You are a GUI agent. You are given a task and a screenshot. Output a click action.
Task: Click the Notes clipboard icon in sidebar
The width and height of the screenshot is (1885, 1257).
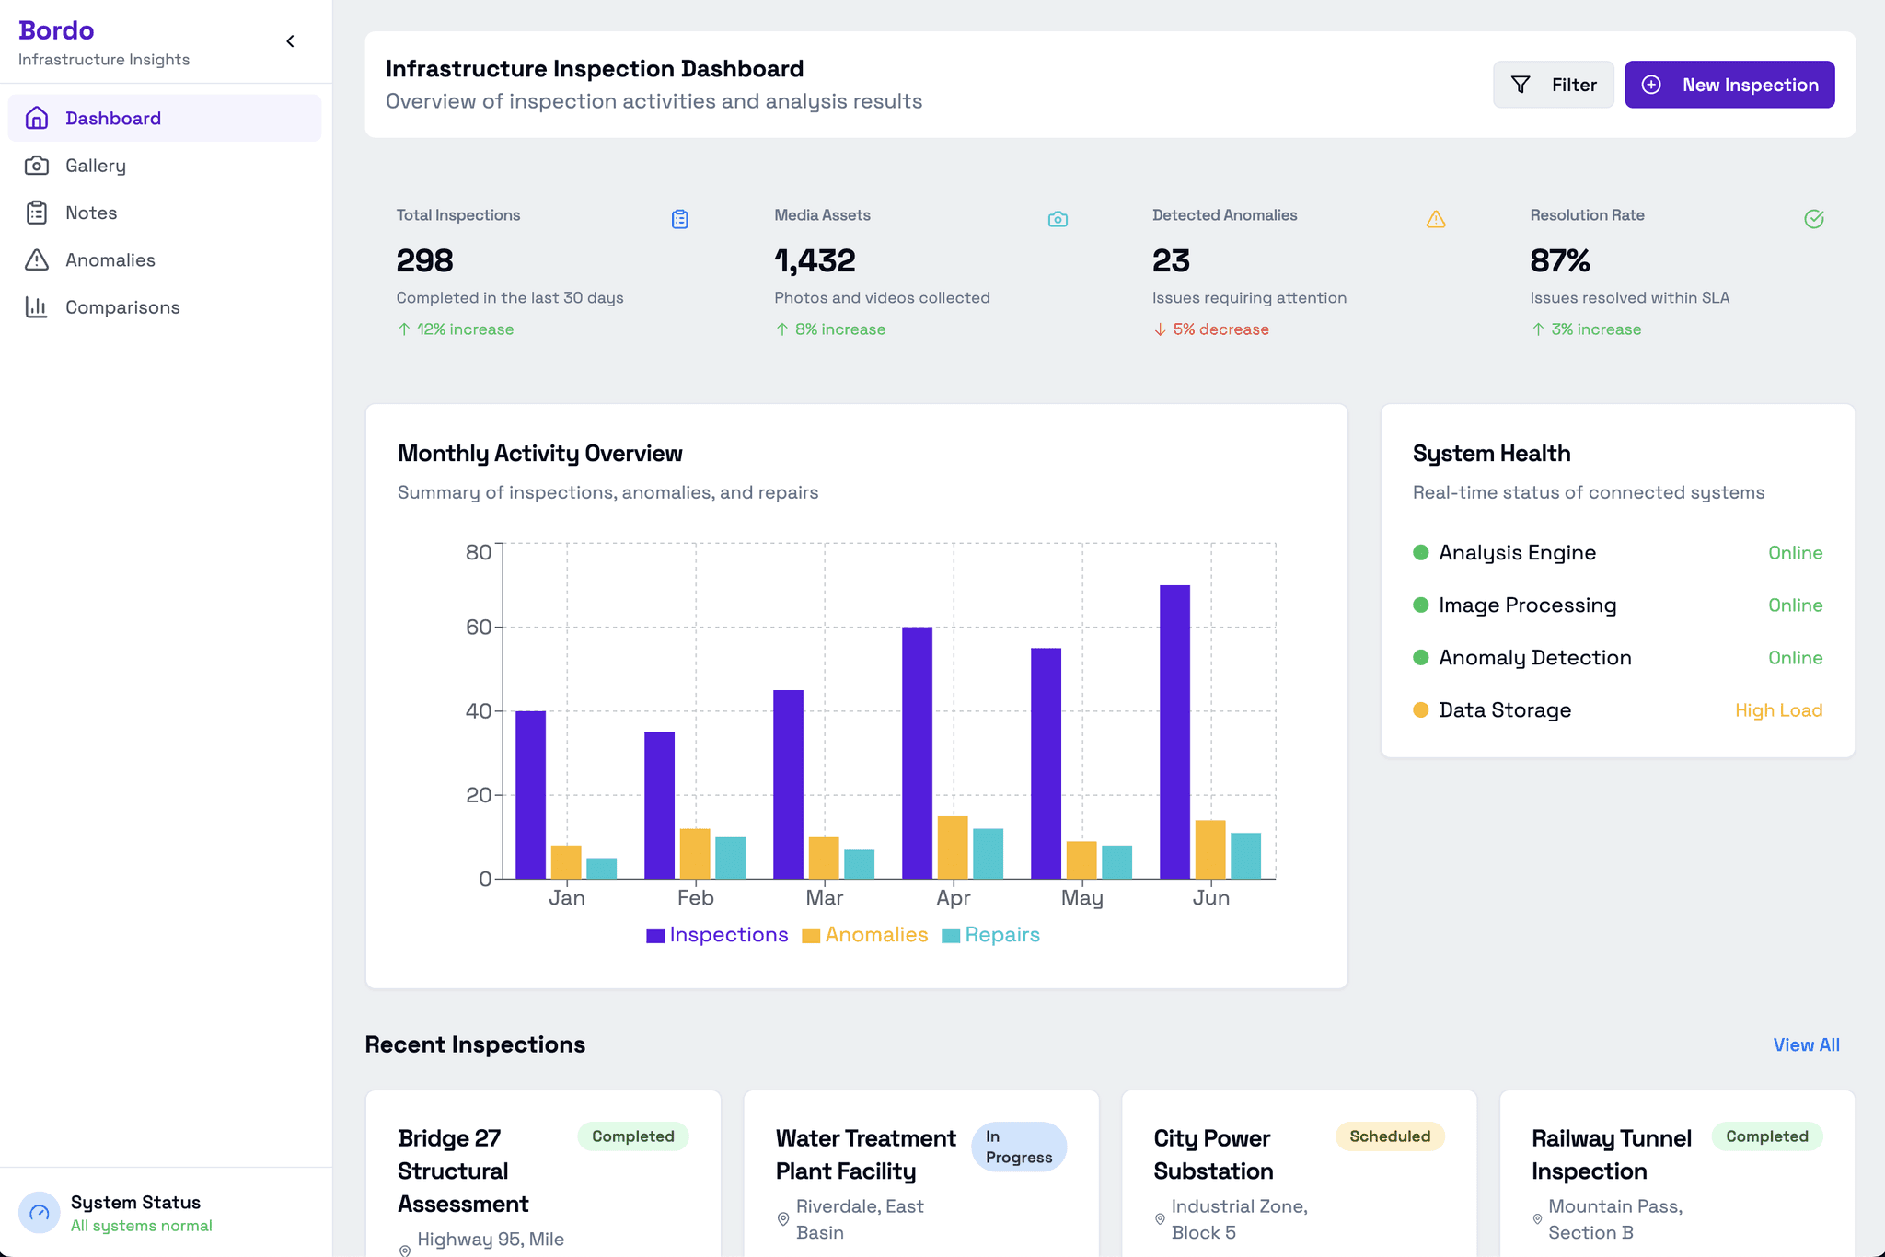pyautogui.click(x=37, y=213)
